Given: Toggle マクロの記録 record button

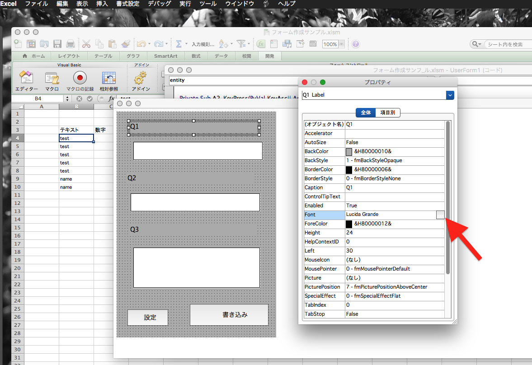Looking at the screenshot, I should 80,78.
